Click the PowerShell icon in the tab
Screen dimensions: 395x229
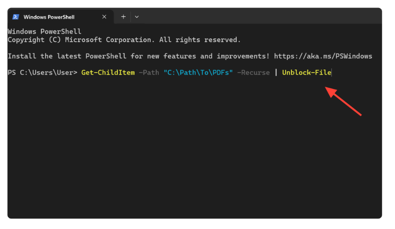[x=16, y=17]
